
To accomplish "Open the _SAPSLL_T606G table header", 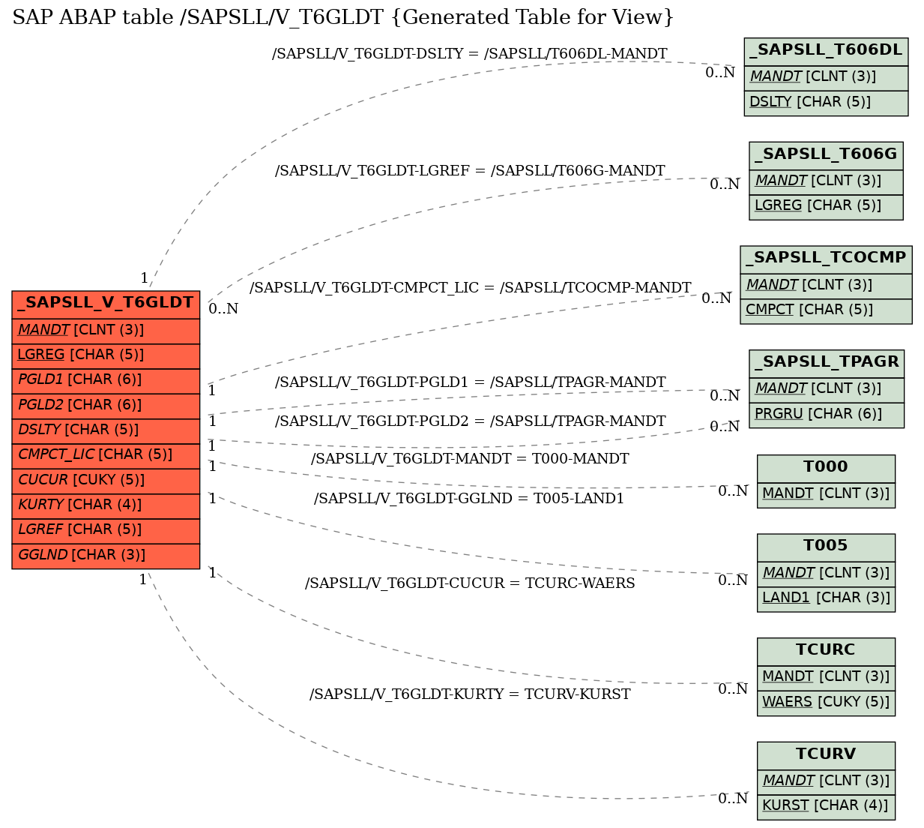I will tap(826, 155).
